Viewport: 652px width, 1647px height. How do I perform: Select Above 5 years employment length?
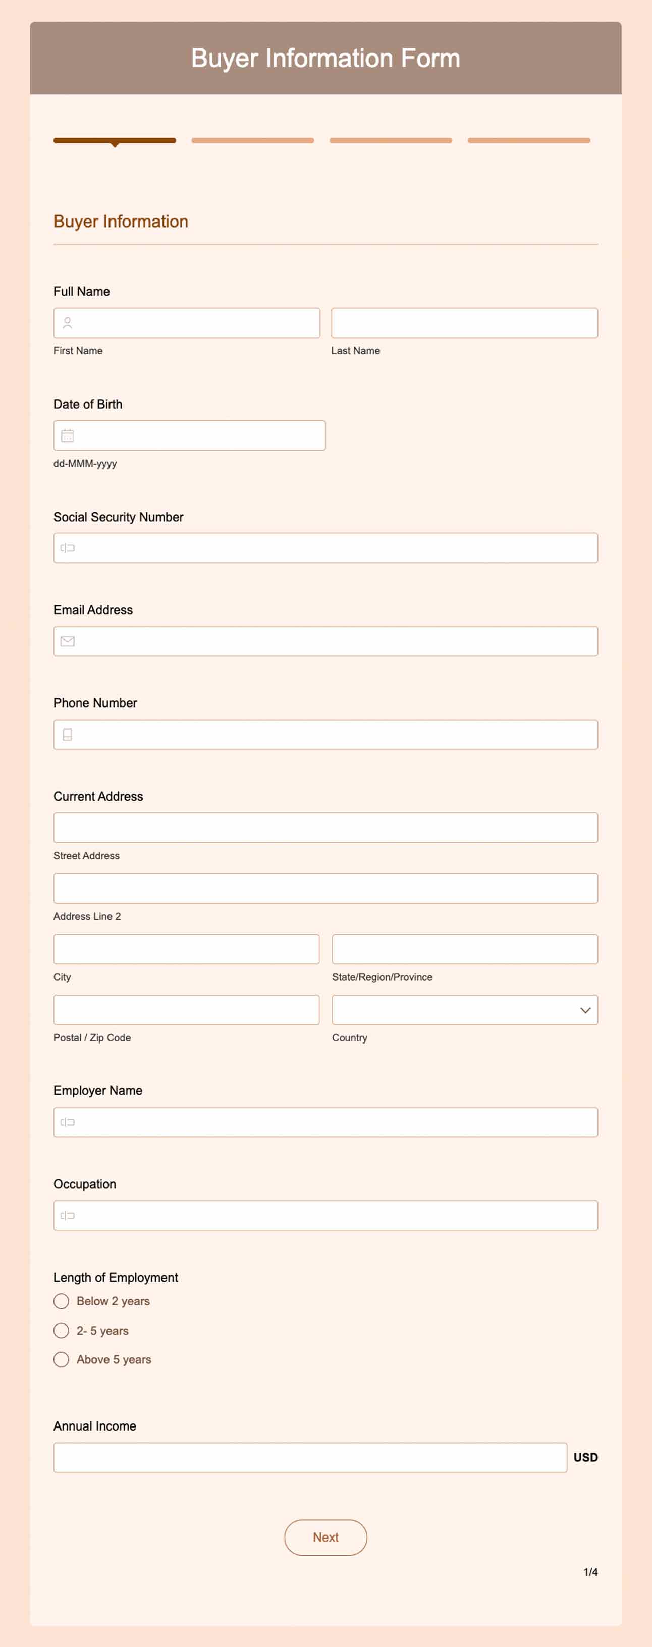62,1359
